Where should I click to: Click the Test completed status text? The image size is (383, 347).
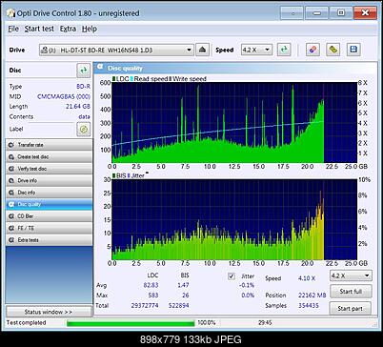tap(27, 323)
